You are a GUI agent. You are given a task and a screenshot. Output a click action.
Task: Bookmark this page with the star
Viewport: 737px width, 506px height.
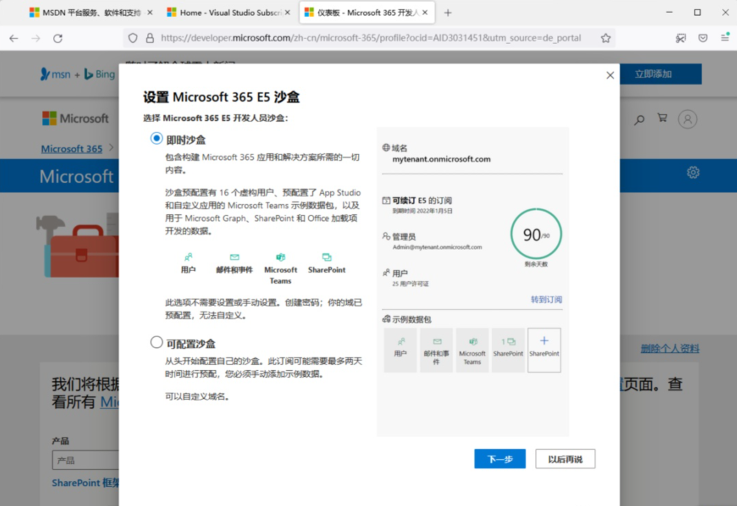605,38
